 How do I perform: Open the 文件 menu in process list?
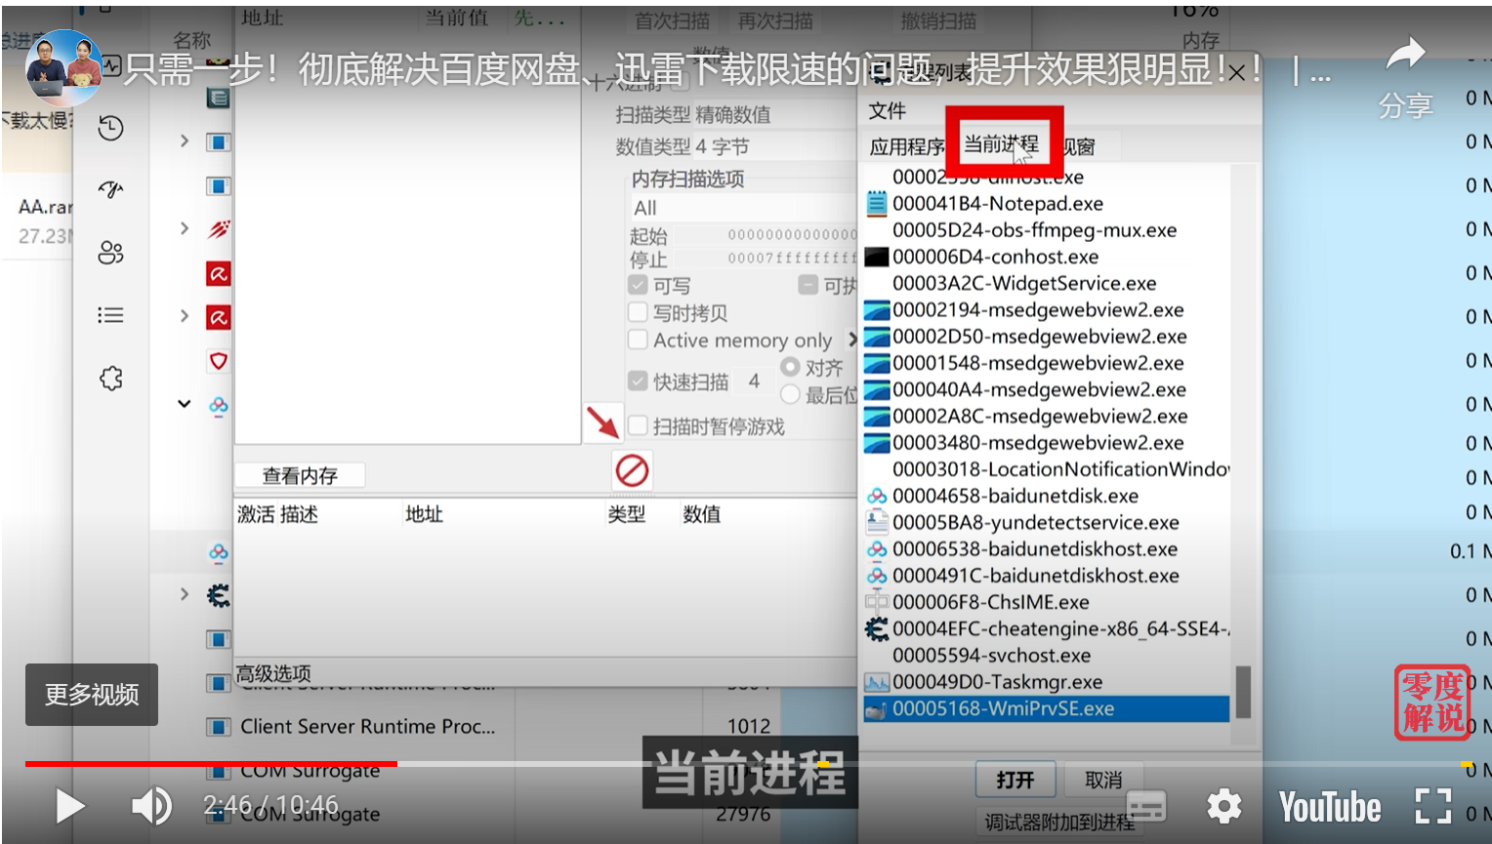click(888, 111)
